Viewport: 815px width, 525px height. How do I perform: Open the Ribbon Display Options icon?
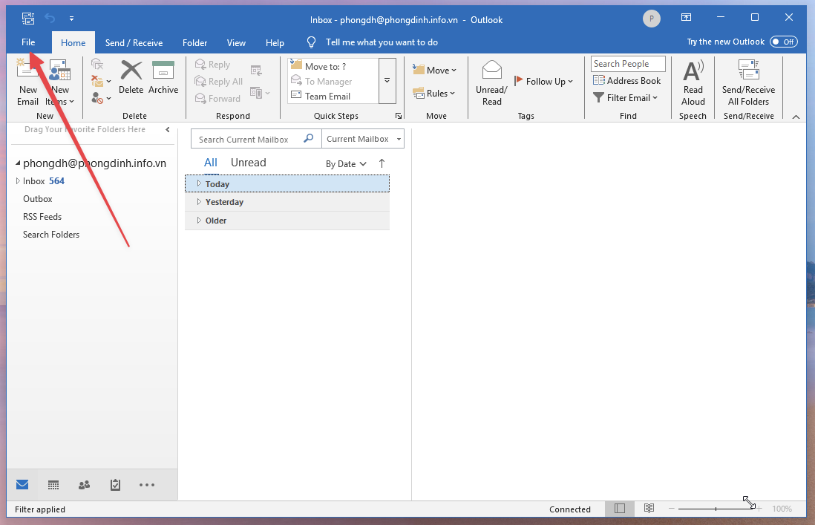tap(686, 18)
